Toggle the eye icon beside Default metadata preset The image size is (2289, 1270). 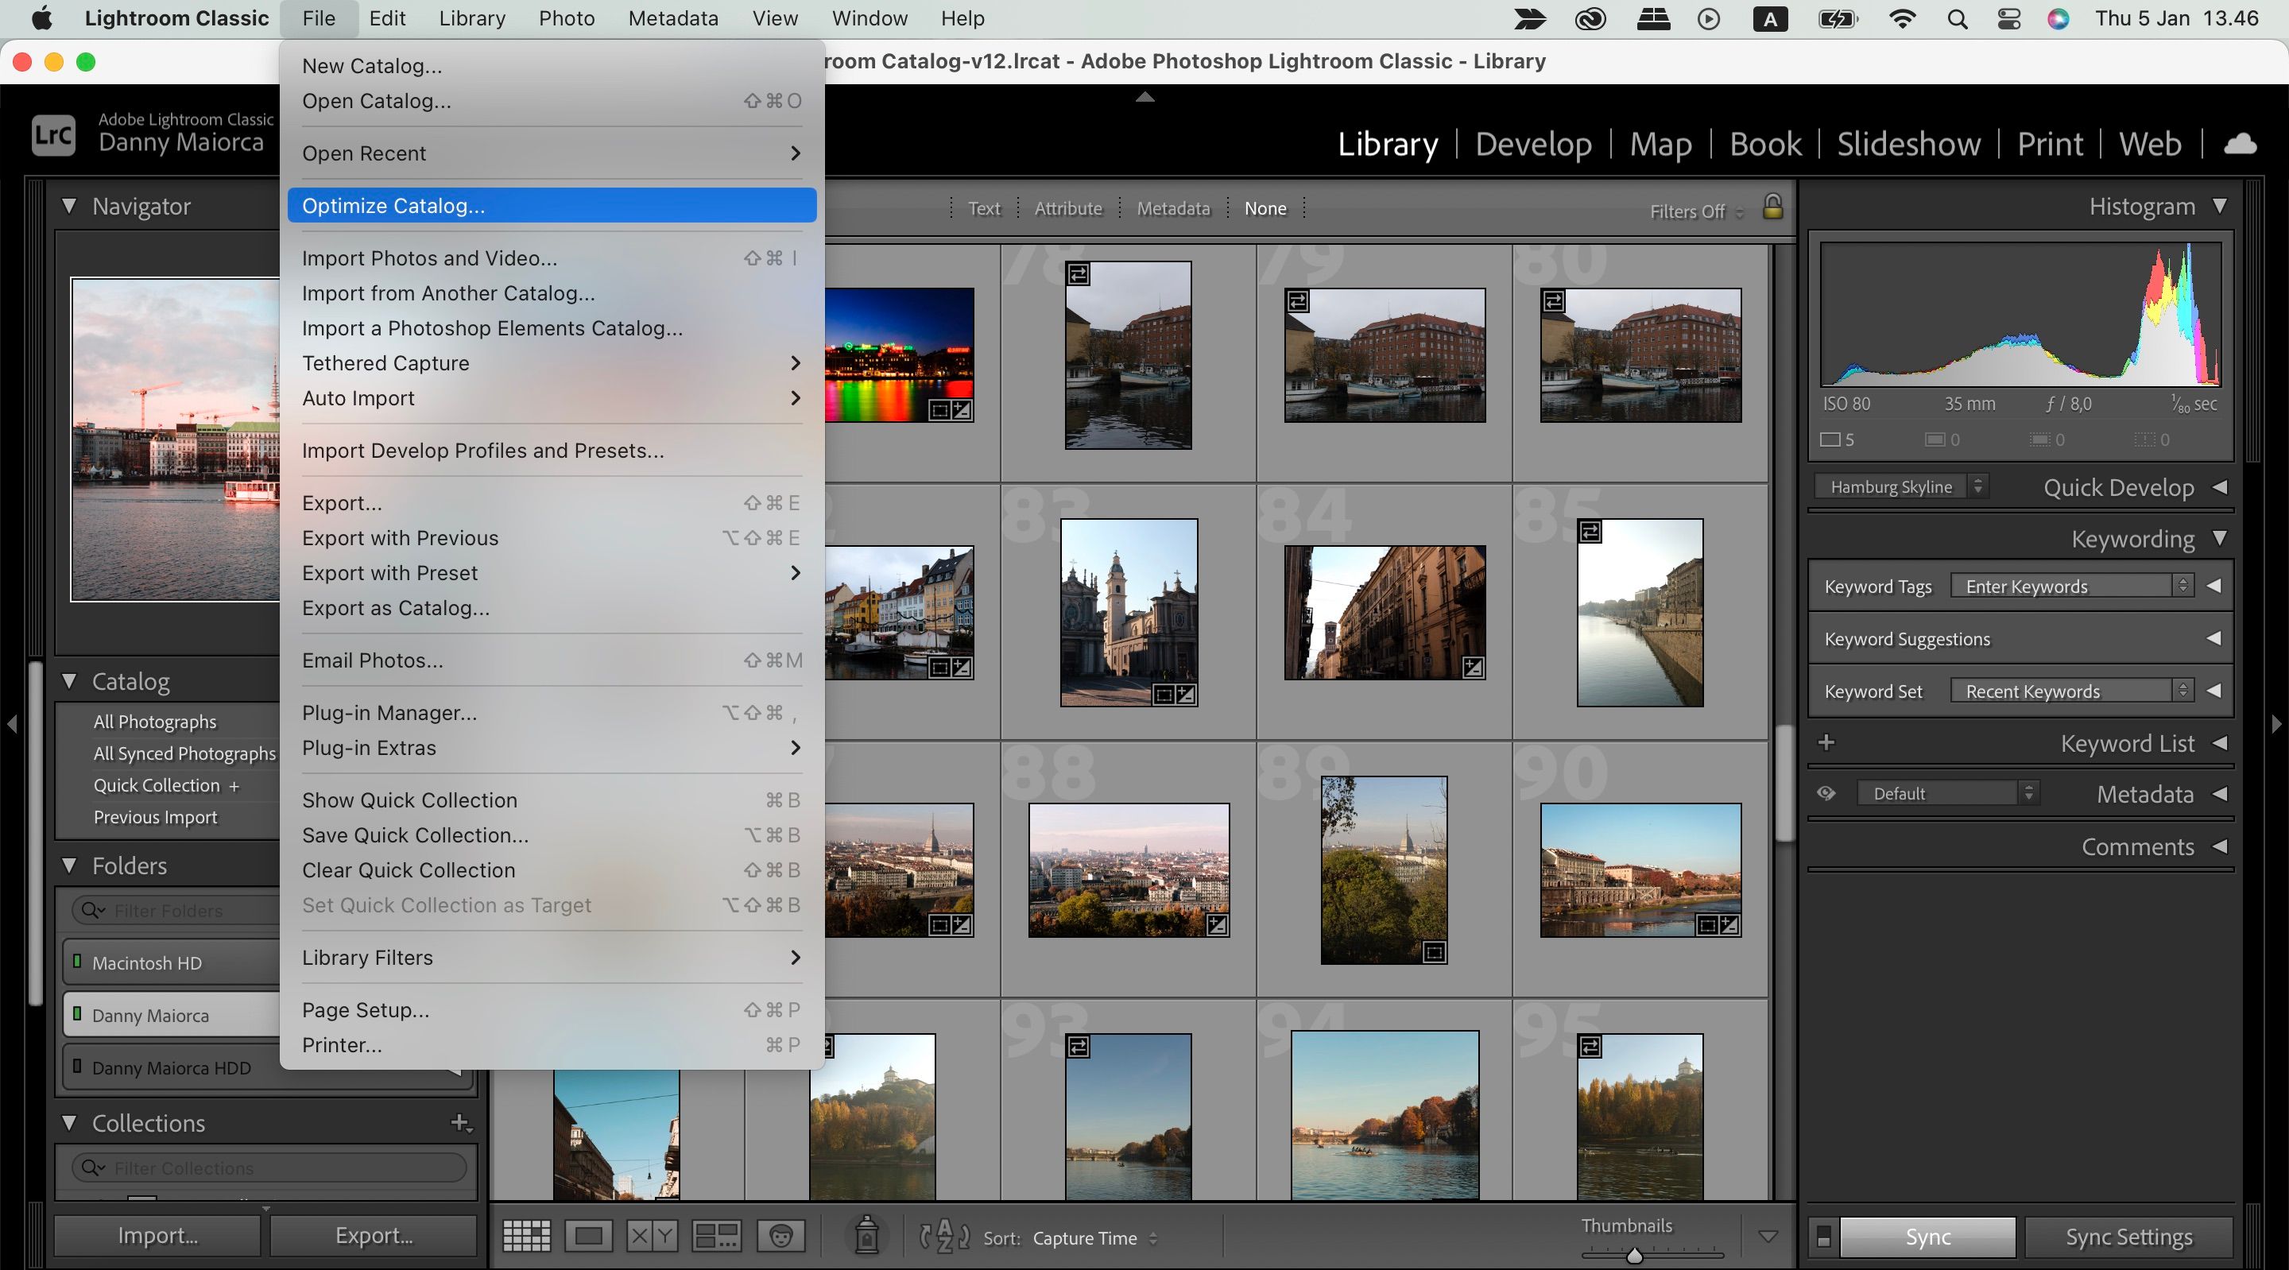pos(1827,792)
